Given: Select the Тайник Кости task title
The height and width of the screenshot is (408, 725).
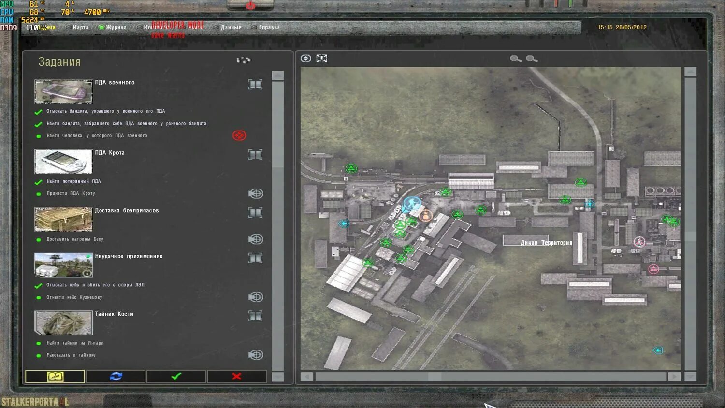Looking at the screenshot, I should pyautogui.click(x=114, y=314).
